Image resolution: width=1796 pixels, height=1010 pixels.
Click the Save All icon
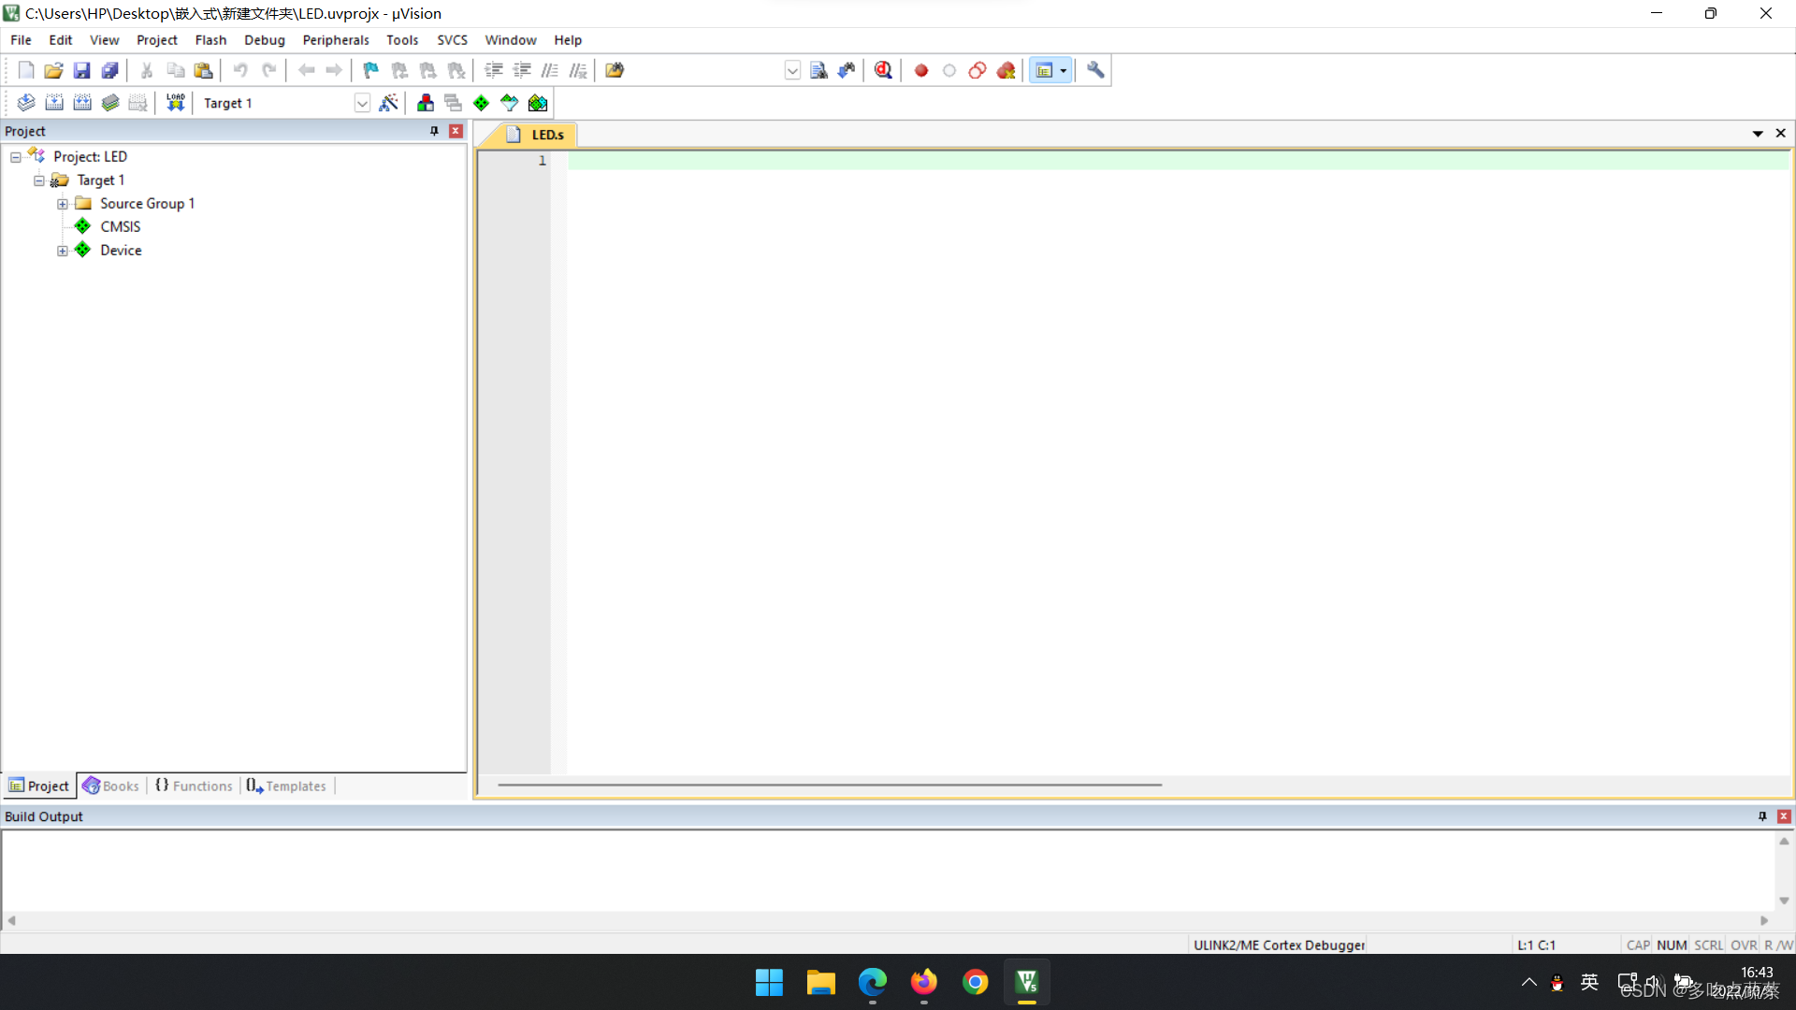pos(110,70)
